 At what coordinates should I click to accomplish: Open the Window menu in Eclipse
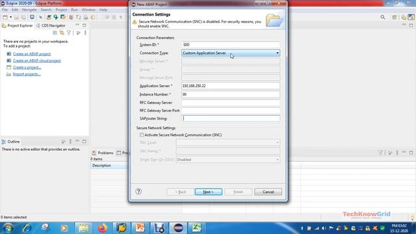click(88, 10)
